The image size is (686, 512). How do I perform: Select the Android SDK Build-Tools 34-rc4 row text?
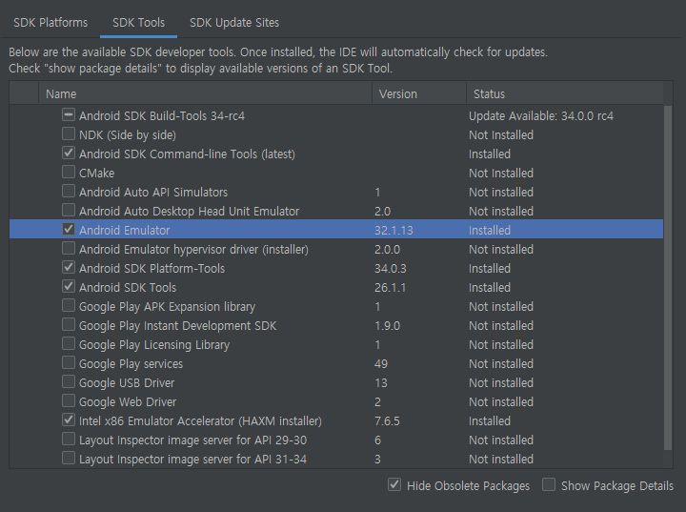(x=161, y=116)
